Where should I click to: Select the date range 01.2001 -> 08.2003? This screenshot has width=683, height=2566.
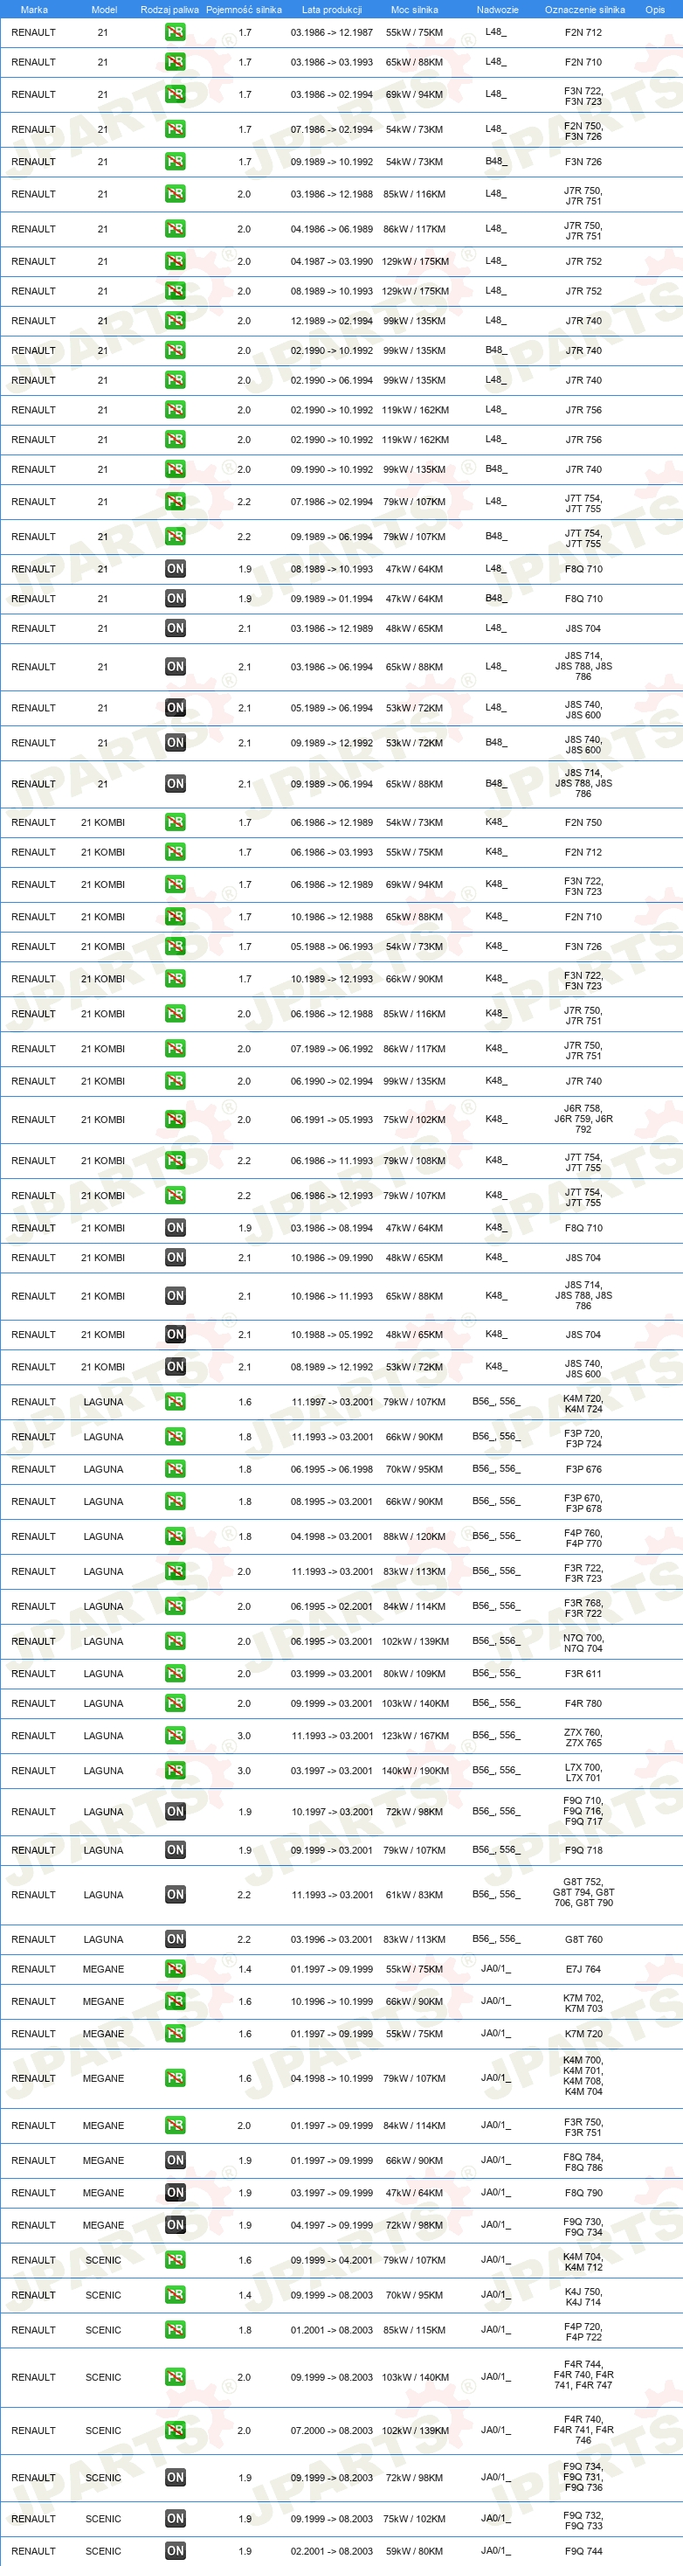332,2330
